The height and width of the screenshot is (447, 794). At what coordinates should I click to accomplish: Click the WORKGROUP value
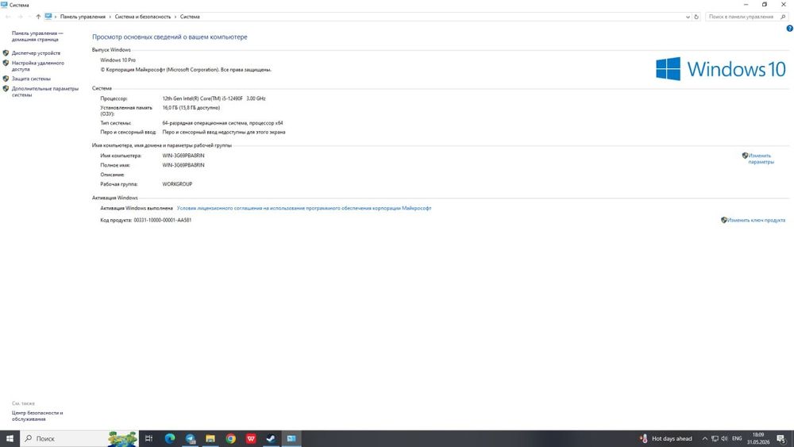177,184
